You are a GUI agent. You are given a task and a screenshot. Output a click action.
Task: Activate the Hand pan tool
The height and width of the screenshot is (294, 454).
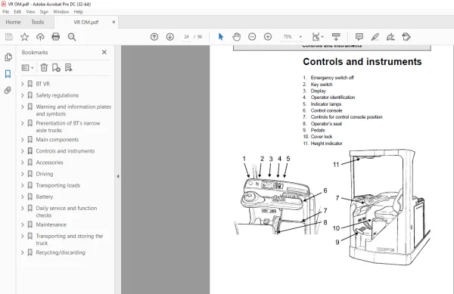click(237, 37)
